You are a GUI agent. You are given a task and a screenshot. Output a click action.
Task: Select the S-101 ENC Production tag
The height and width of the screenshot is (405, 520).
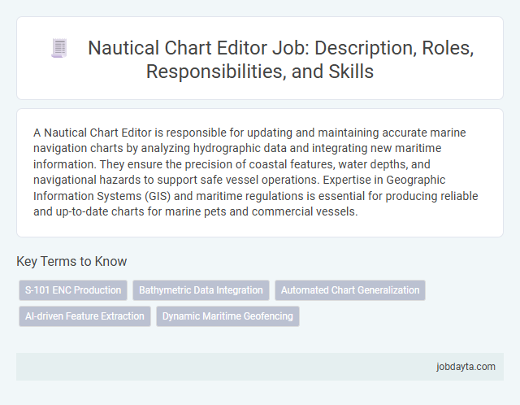(73, 290)
